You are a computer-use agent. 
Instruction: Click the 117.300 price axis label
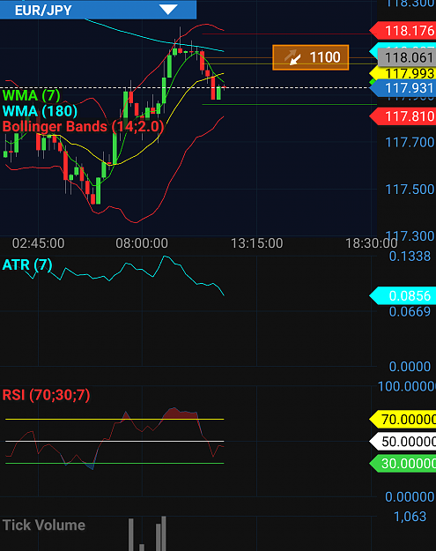pos(410,235)
